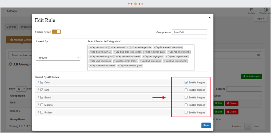Tick Enable Images for Size
Screen dimensions: 271x133
186,90
